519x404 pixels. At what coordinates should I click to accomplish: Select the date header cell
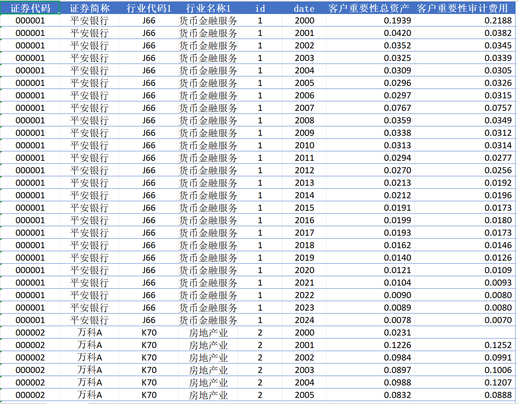304,8
